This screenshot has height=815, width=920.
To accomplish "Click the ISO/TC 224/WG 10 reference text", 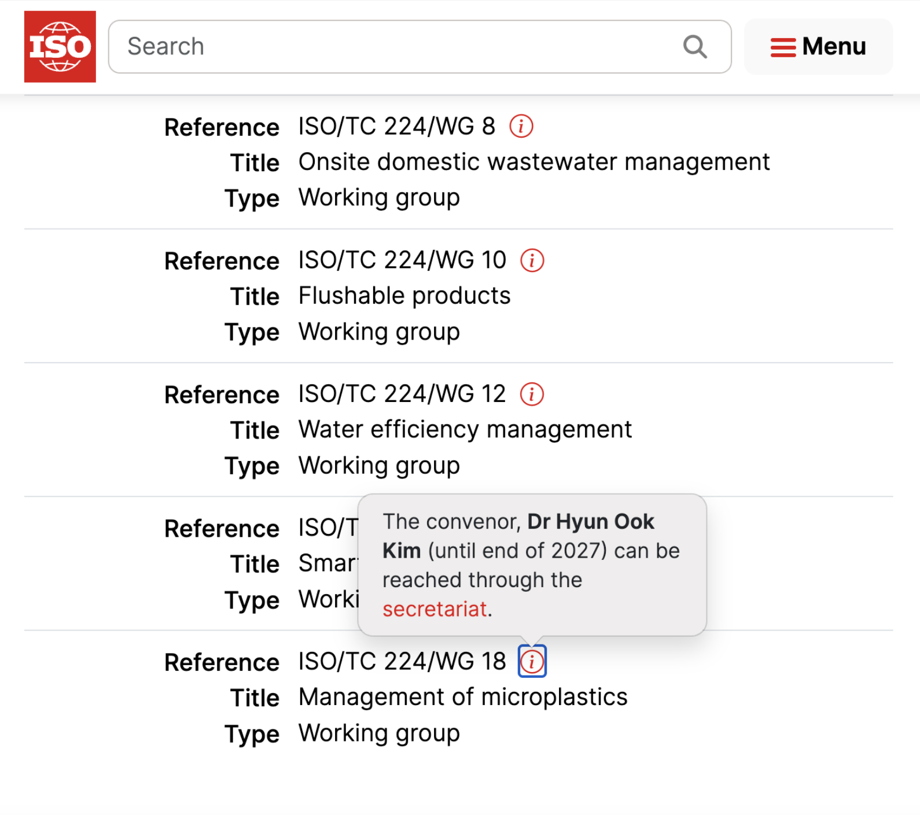I will (402, 260).
